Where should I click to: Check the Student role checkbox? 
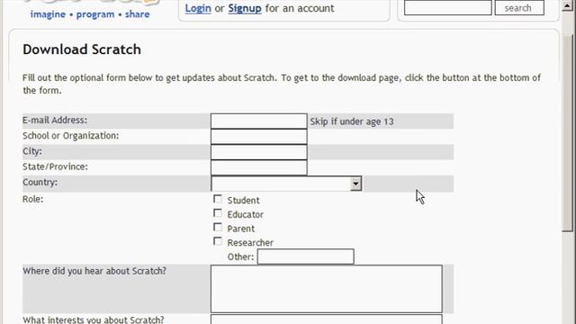[x=218, y=199]
